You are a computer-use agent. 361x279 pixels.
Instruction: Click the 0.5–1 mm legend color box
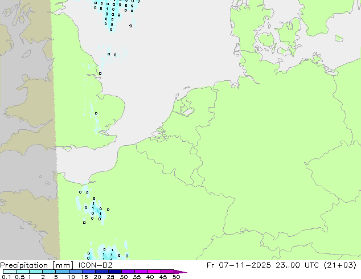point(23,272)
